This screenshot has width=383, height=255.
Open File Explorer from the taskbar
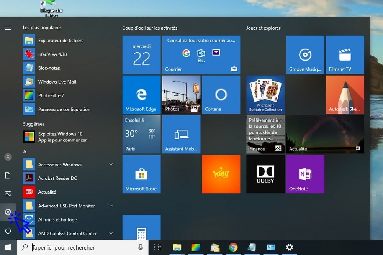click(177, 247)
